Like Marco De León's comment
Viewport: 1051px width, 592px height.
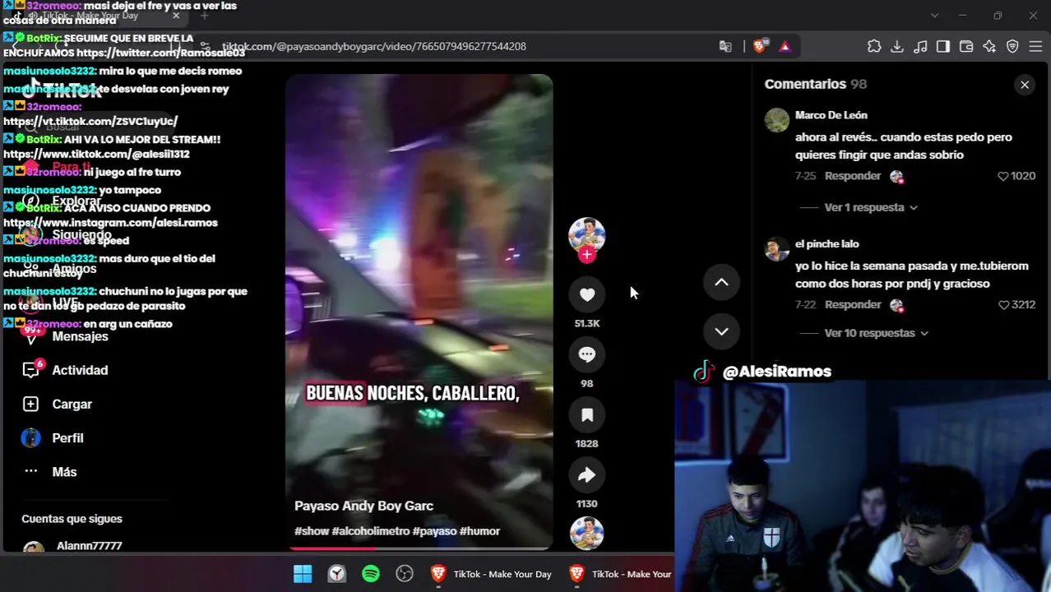click(1002, 176)
